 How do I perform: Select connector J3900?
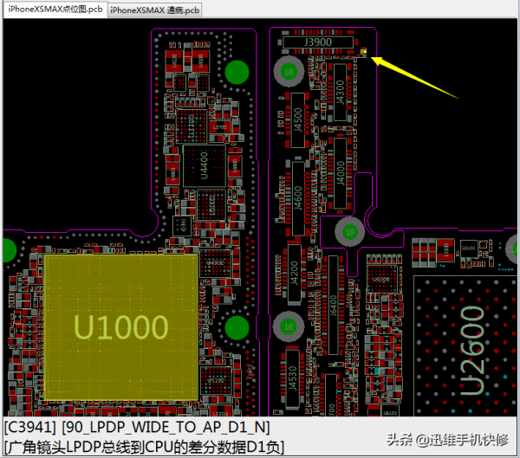[319, 41]
